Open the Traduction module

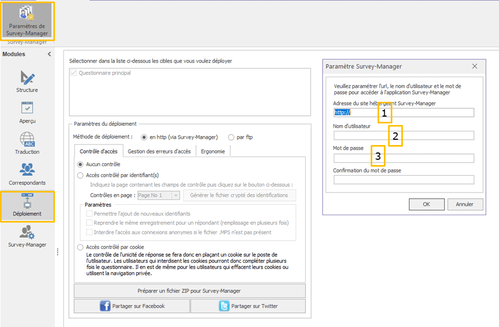[27, 143]
